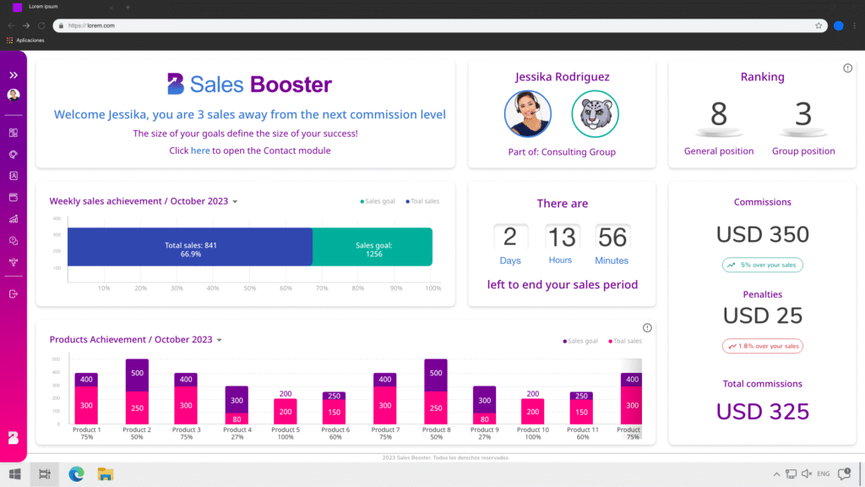Click the logout icon in sidebar
865x487 pixels.
tap(14, 293)
